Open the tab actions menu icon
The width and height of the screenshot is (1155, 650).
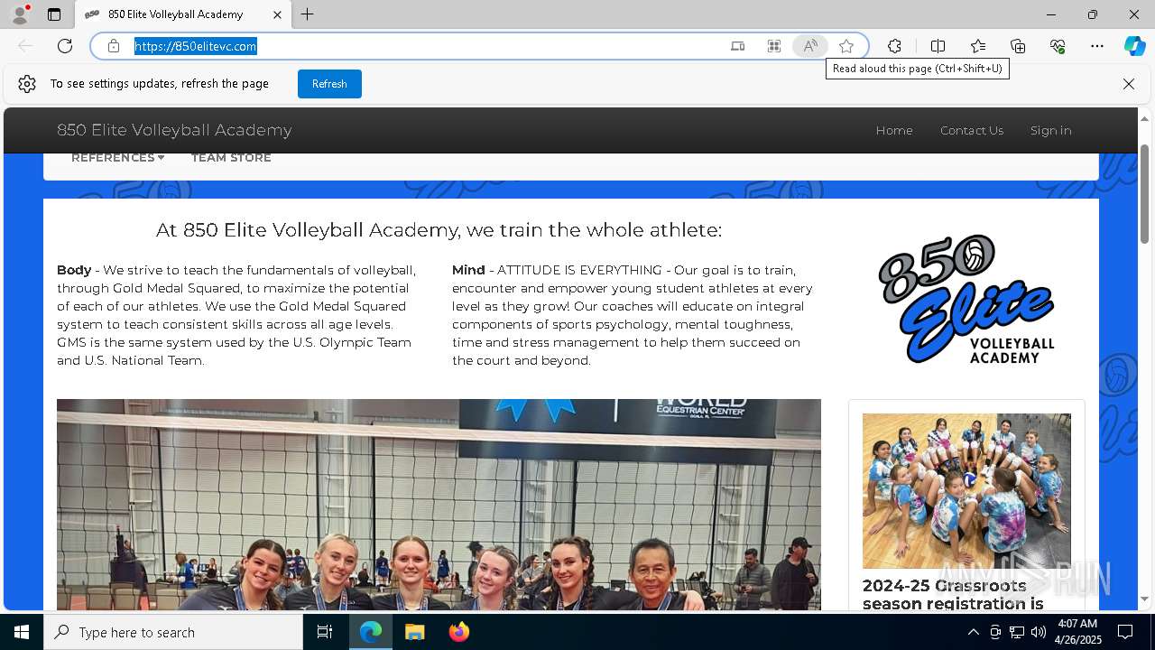click(x=54, y=14)
